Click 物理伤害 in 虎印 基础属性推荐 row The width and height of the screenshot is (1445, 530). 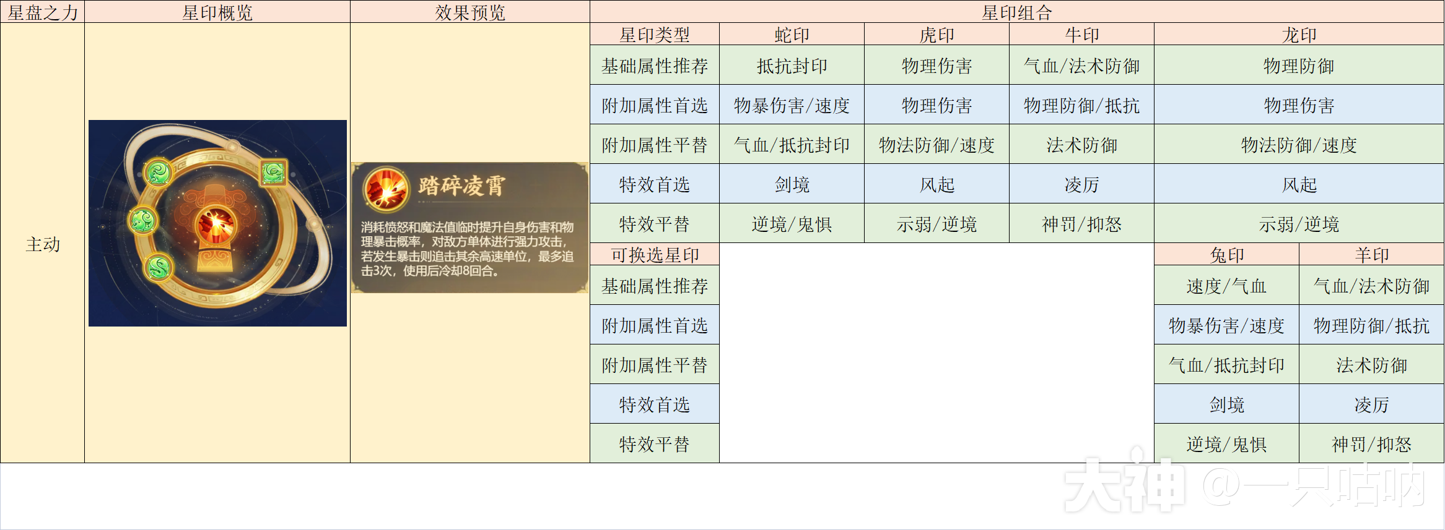937,66
